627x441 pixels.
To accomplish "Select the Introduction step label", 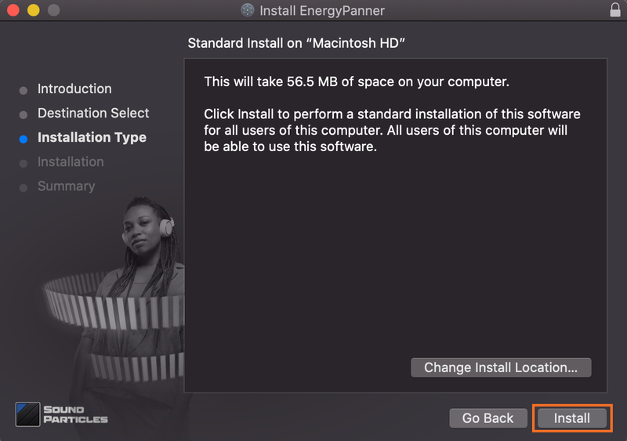I will [74, 89].
